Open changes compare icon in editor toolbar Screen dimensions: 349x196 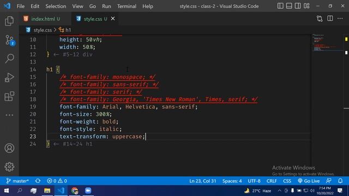[x=320, y=19]
